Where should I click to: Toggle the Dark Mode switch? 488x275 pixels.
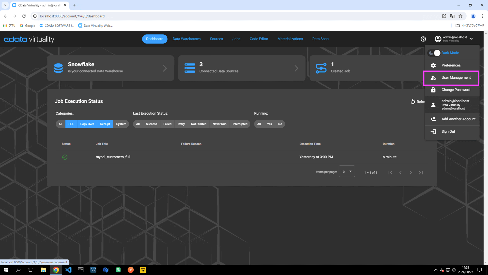[434, 53]
